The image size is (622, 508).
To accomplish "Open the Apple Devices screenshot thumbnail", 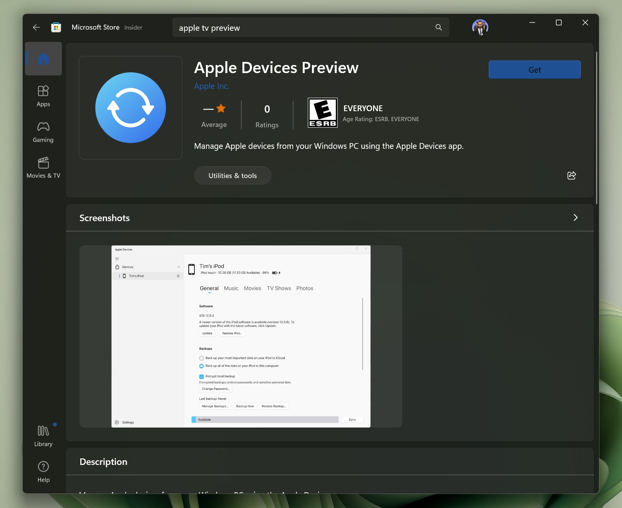I will pos(241,336).
